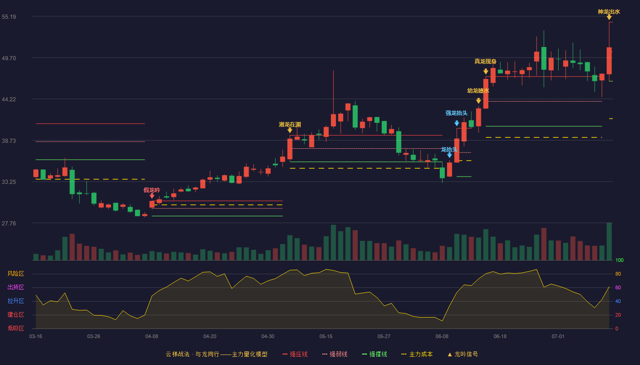Click the 神龙出水 arrow marker
The width and height of the screenshot is (640, 365).
[609, 17]
